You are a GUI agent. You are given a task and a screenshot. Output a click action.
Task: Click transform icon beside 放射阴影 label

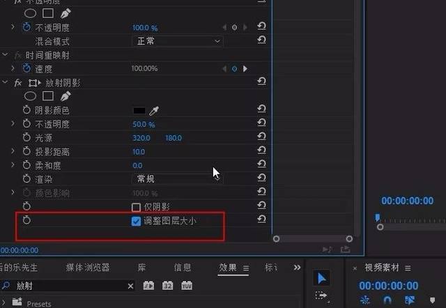point(34,83)
